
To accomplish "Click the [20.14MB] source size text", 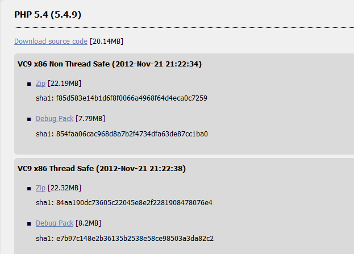I will [107, 41].
